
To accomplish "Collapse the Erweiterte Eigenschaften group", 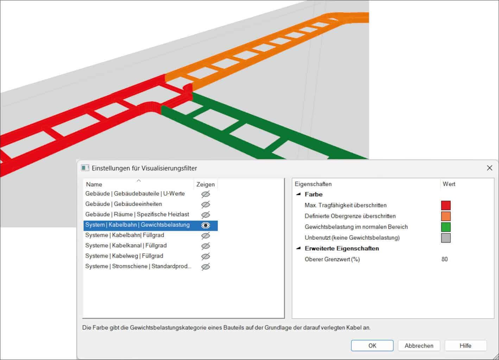I will 298,249.
